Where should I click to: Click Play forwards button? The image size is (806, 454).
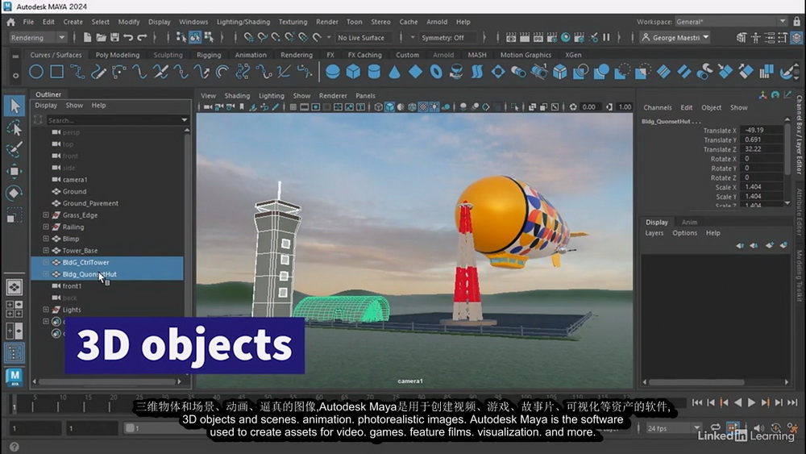coord(751,402)
